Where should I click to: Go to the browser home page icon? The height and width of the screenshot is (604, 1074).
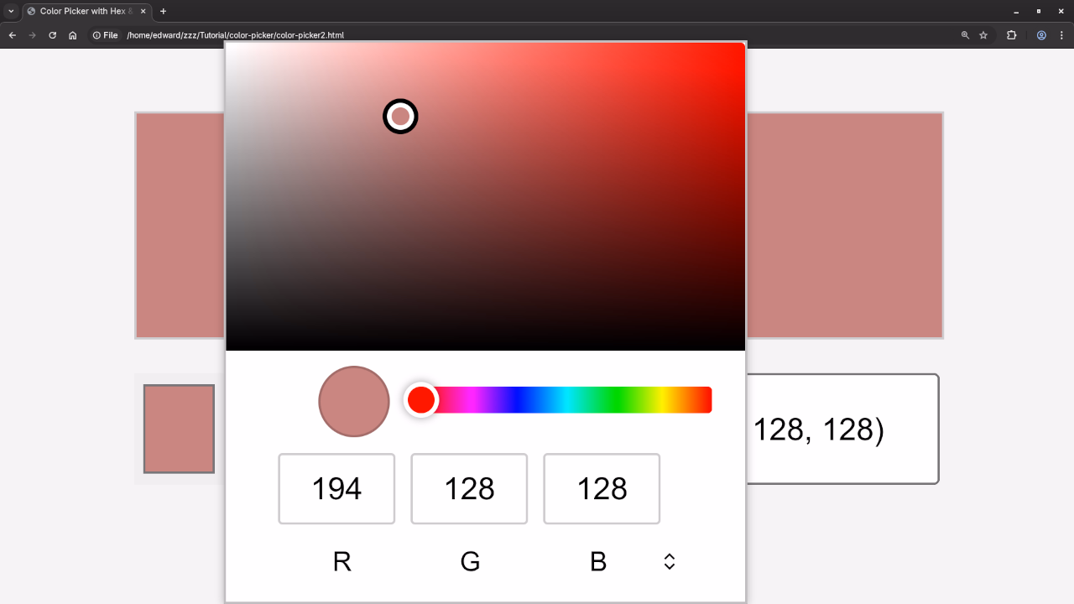(73, 35)
